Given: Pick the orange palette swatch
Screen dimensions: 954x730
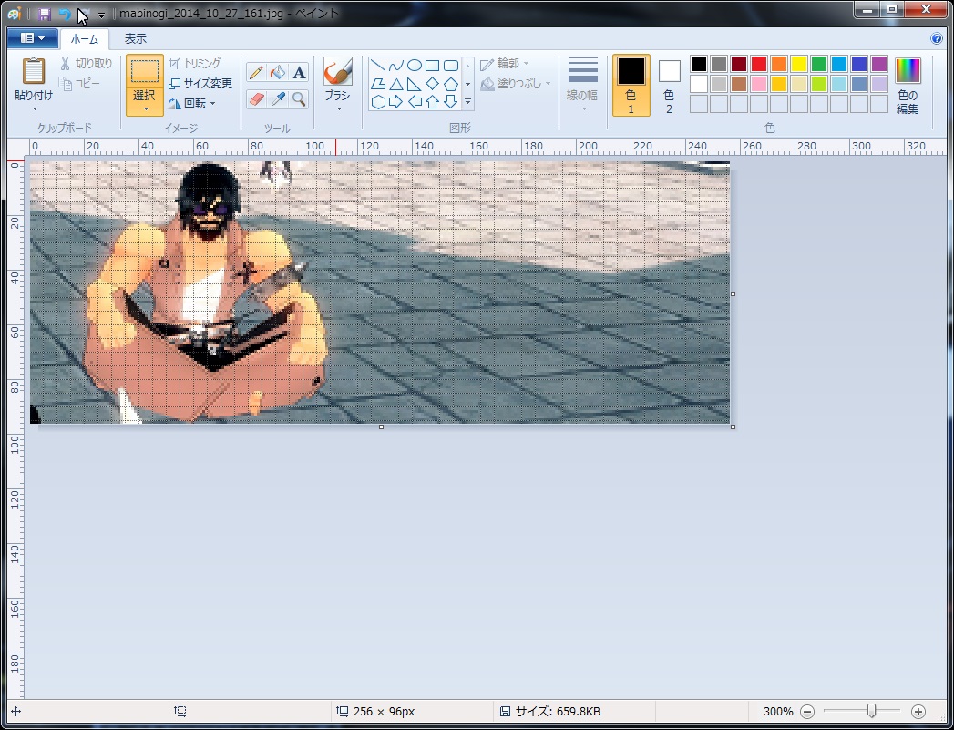Looking at the screenshot, I should pos(779,63).
